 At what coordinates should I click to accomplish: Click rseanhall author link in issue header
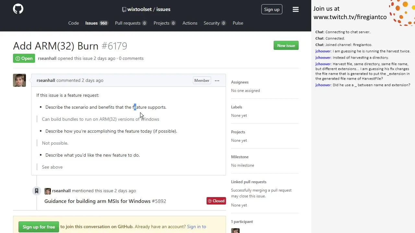(47, 58)
